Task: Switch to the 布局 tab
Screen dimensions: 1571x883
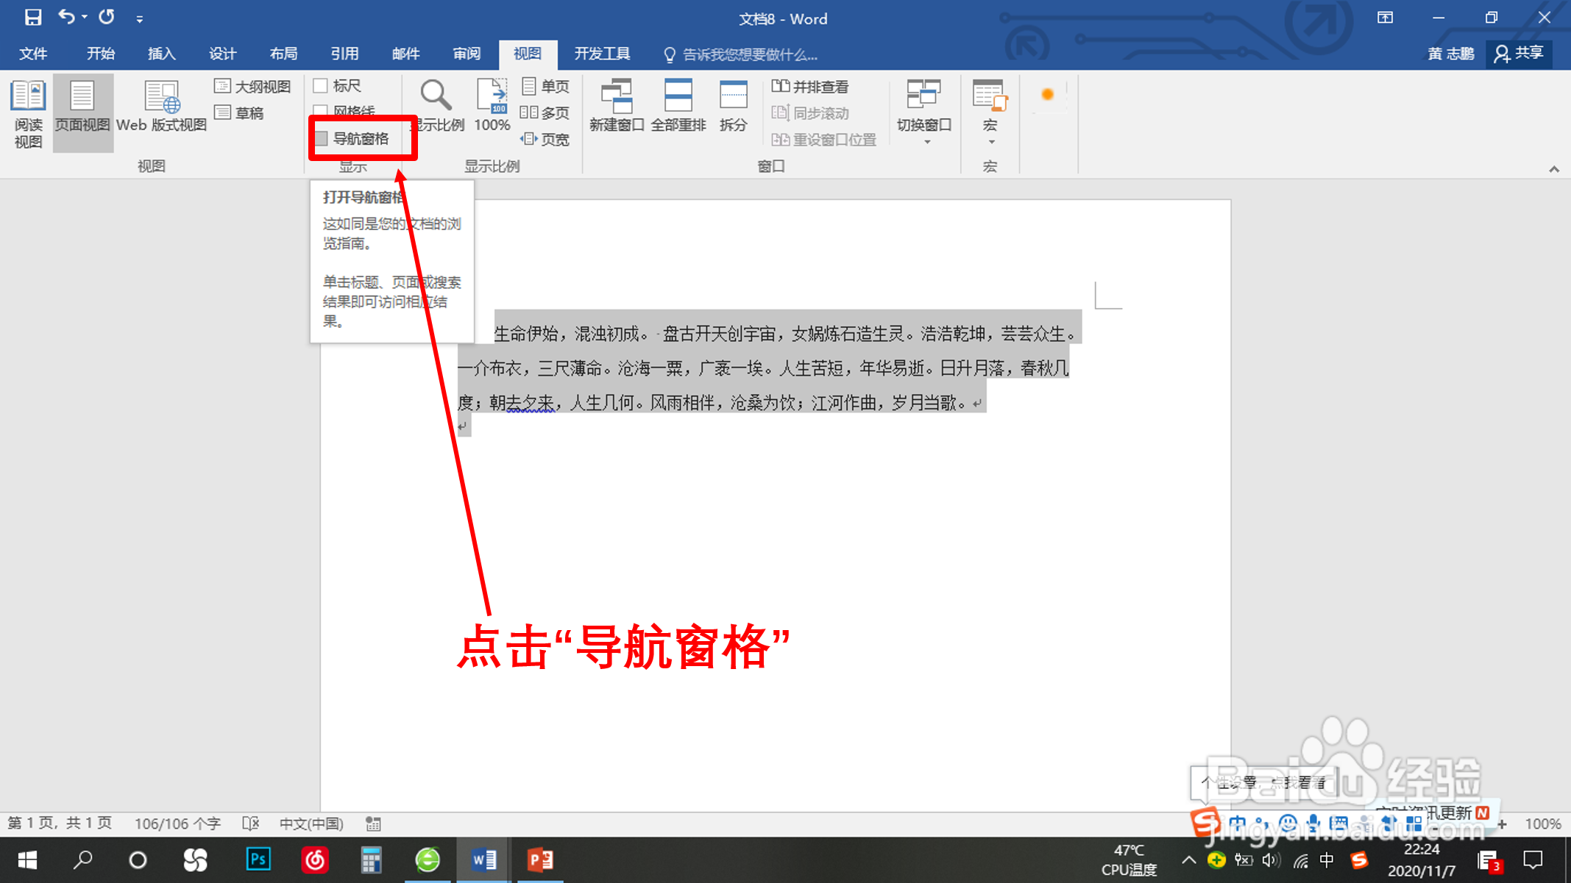Action: [284, 54]
